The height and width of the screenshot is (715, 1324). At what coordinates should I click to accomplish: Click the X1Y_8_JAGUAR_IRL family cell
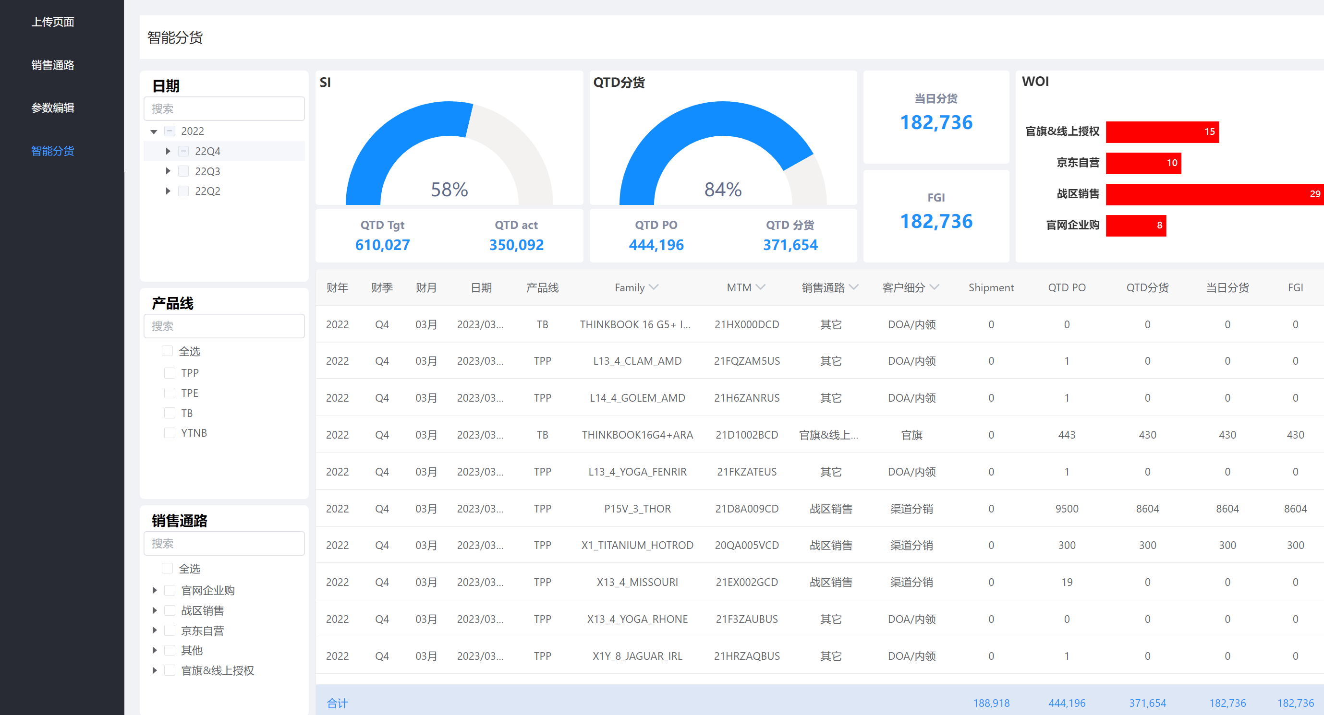(x=637, y=656)
